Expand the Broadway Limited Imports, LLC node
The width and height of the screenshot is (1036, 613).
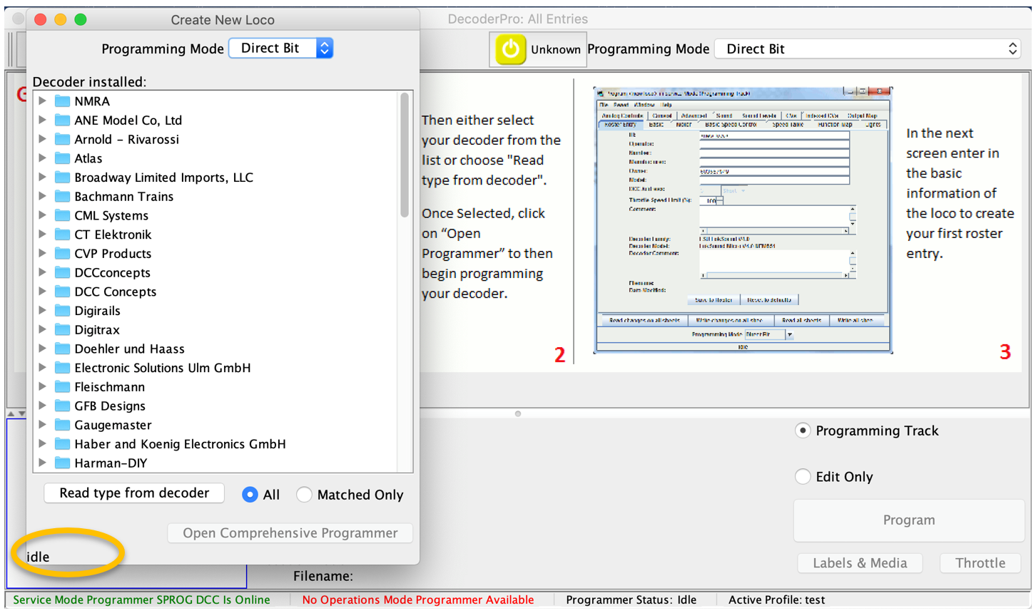pos(43,177)
